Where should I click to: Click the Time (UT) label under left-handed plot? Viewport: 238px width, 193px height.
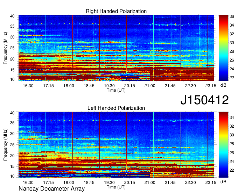(116, 187)
